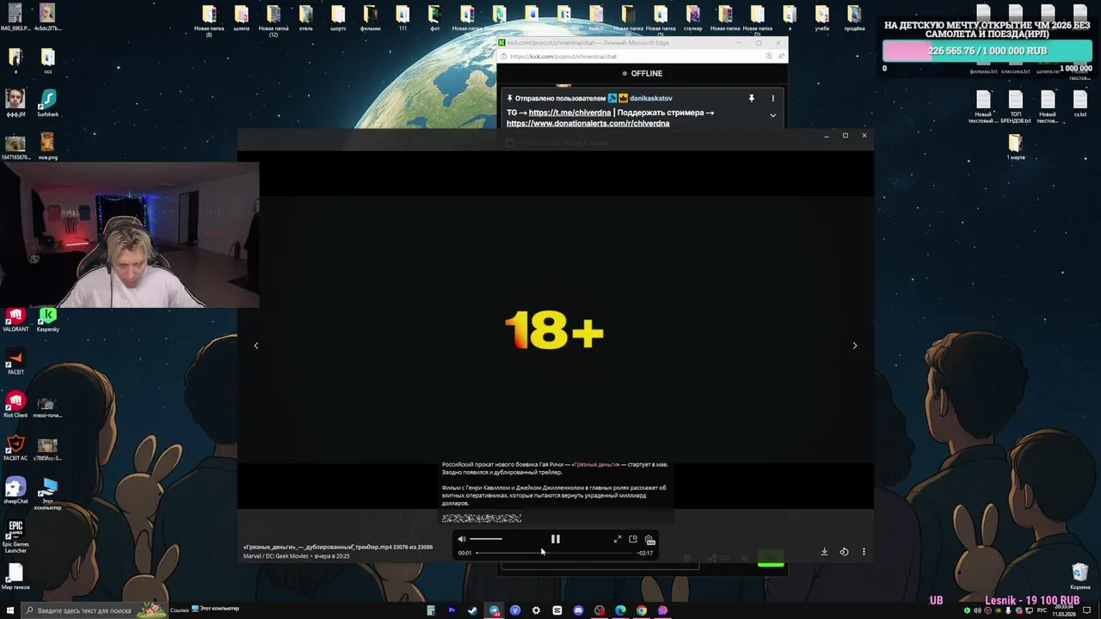Open t.me/chiverdna link in Kick chat
1101x619 pixels.
point(569,113)
